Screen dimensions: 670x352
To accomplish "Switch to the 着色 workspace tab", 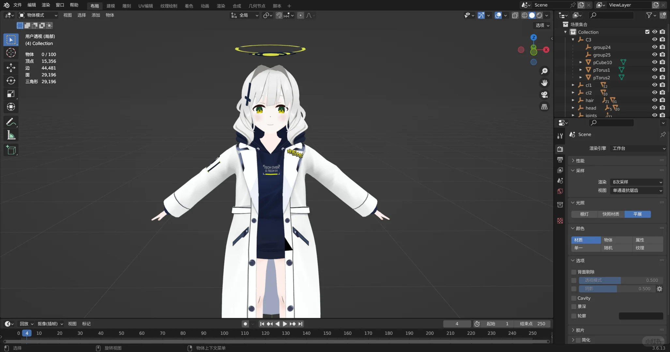I will pos(189,6).
